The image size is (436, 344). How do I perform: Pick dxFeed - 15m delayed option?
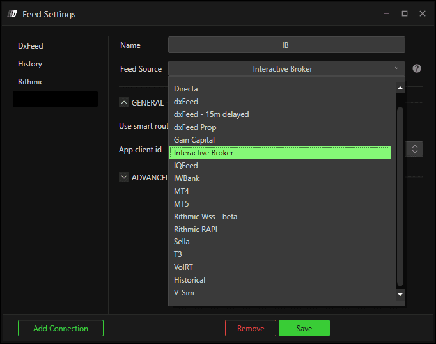279,114
